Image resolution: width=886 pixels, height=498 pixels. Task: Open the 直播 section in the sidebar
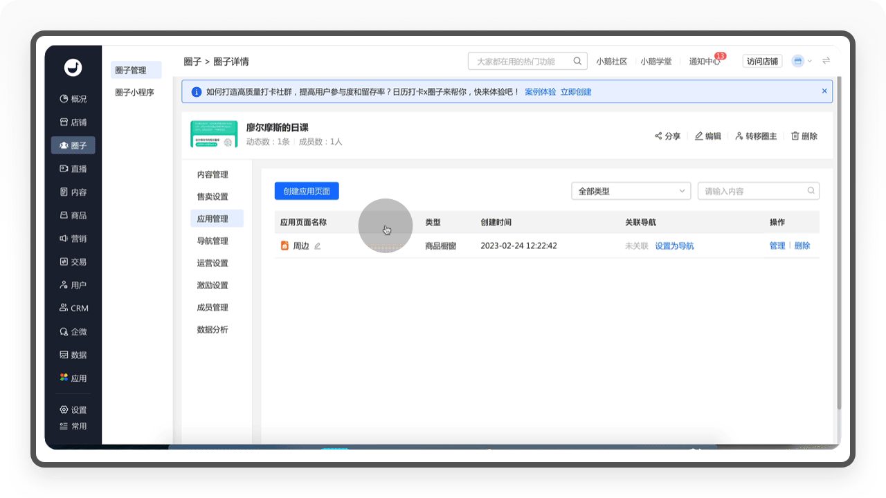73,169
